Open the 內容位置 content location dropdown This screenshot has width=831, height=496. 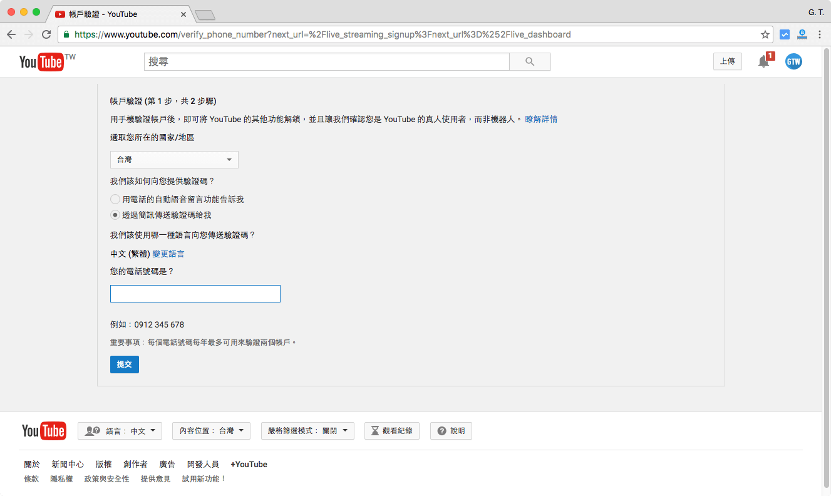point(211,431)
